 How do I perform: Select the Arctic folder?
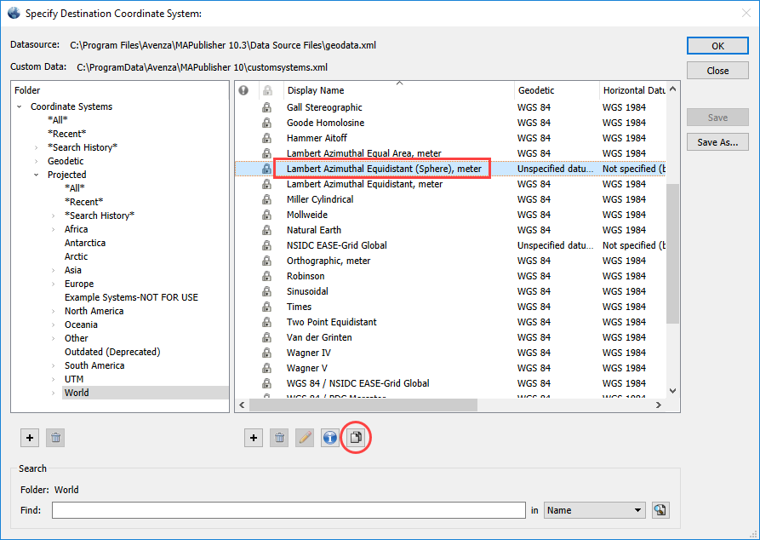76,256
